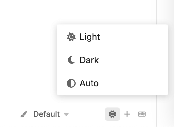The image size is (176, 127).
Task: Click the Auto label in the popup
Action: coord(89,83)
